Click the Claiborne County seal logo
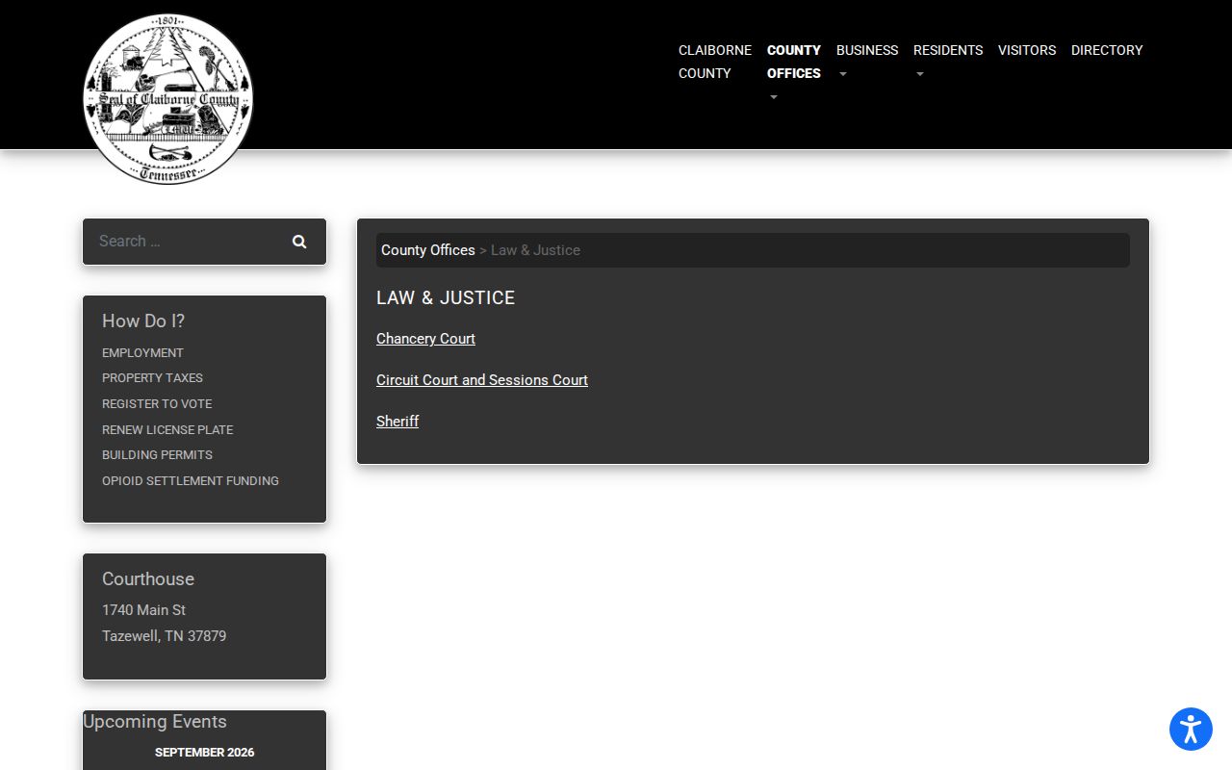The width and height of the screenshot is (1232, 770). click(x=167, y=99)
